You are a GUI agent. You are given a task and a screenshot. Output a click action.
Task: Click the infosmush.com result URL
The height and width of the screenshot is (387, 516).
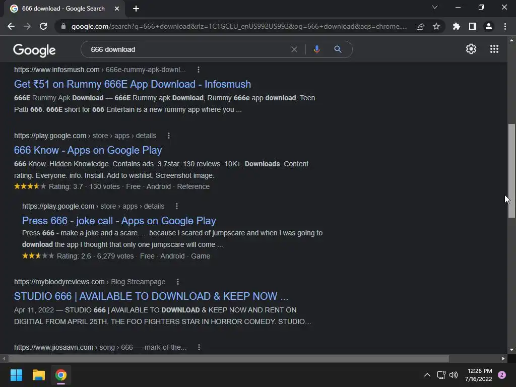coord(100,70)
